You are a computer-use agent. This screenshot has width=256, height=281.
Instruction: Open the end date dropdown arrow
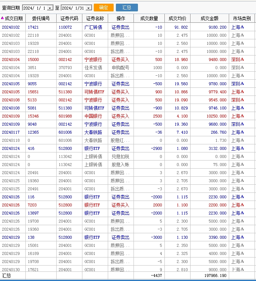89,8
